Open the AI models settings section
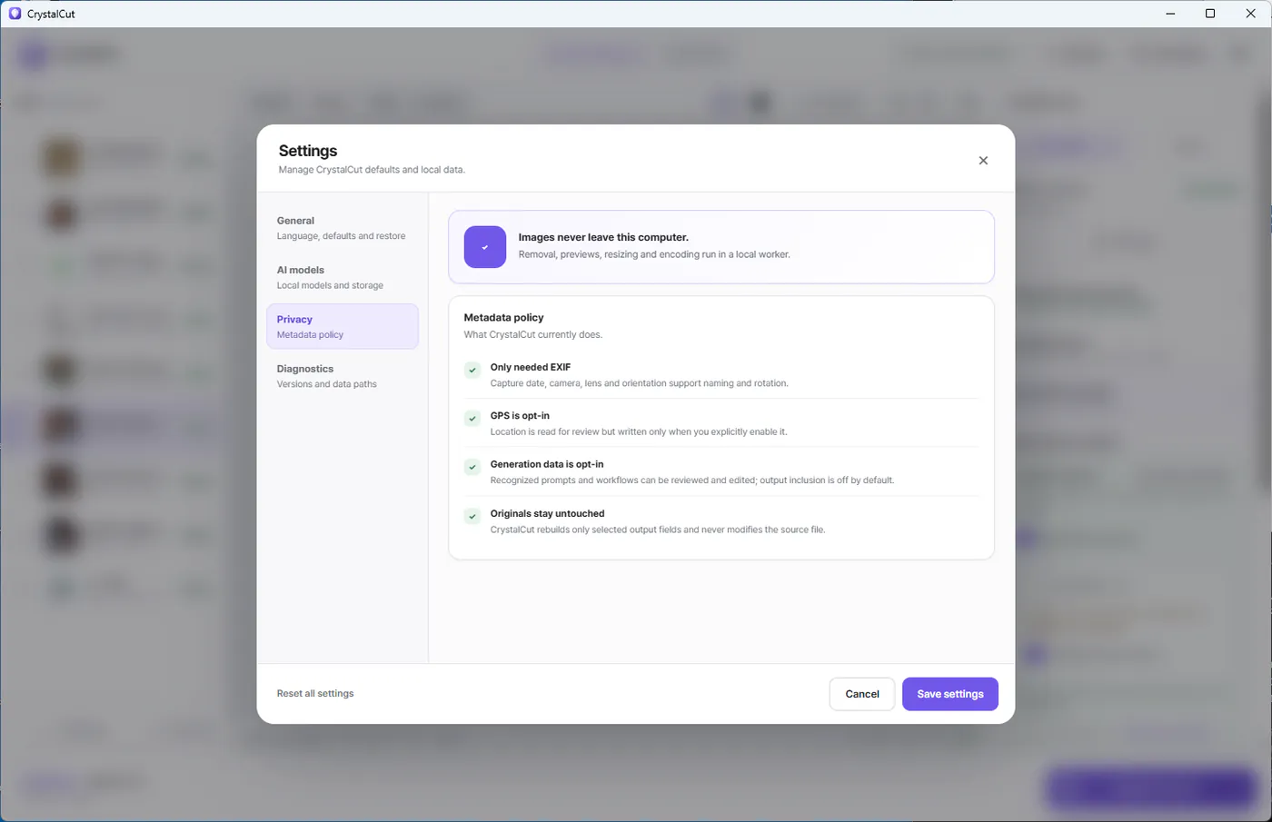 tap(342, 277)
